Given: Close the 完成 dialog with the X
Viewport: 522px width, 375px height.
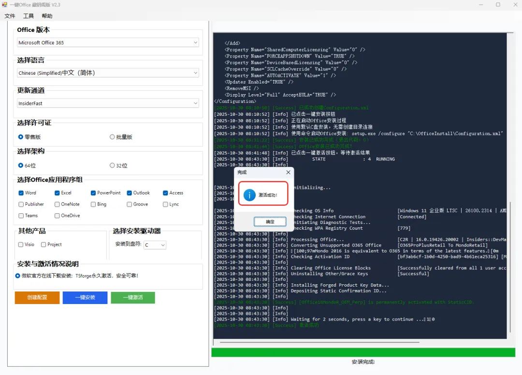Looking at the screenshot, I should point(288,172).
